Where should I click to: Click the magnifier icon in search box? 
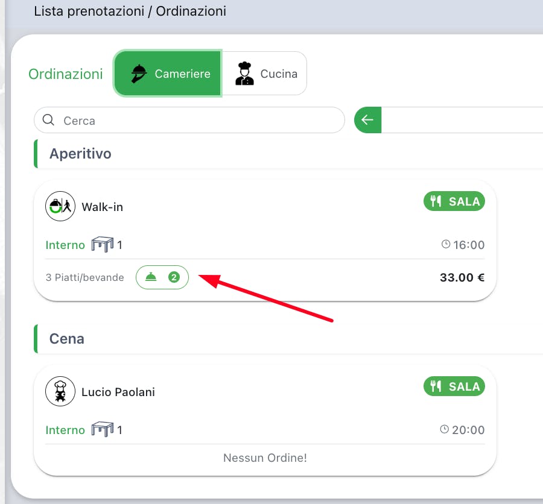tap(48, 120)
